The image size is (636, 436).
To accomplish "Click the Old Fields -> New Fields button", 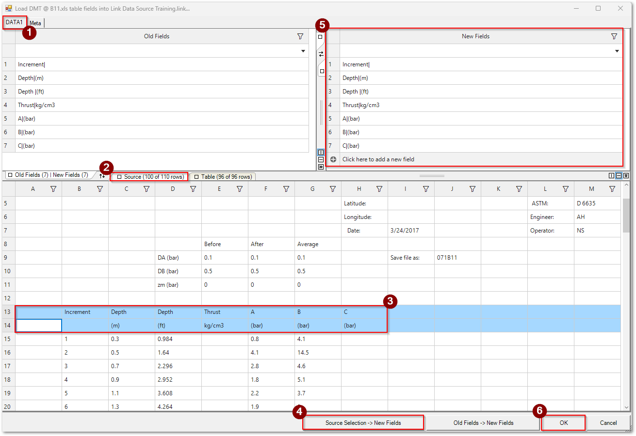I will click(483, 422).
